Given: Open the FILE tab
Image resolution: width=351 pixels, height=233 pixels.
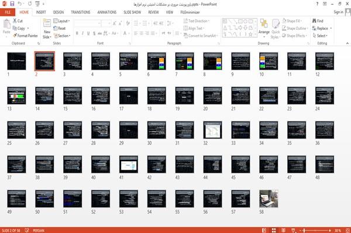Looking at the screenshot, I should [x=8, y=12].
